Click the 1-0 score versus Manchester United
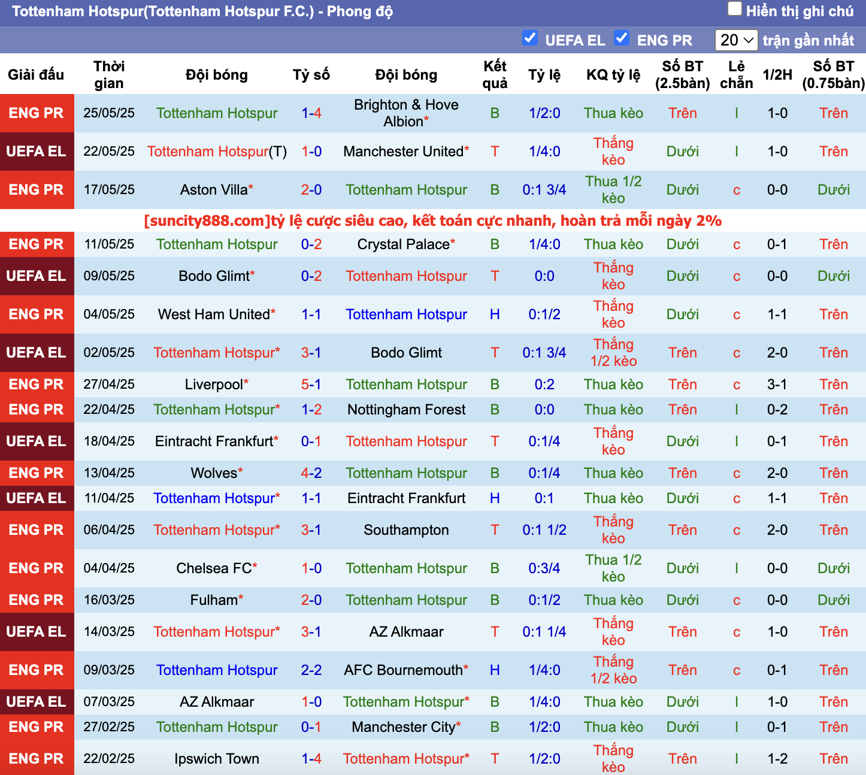 311,152
